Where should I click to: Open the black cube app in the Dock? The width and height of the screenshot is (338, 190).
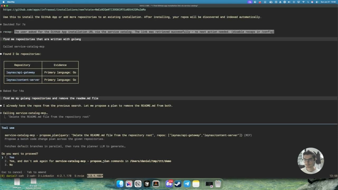[147, 184]
